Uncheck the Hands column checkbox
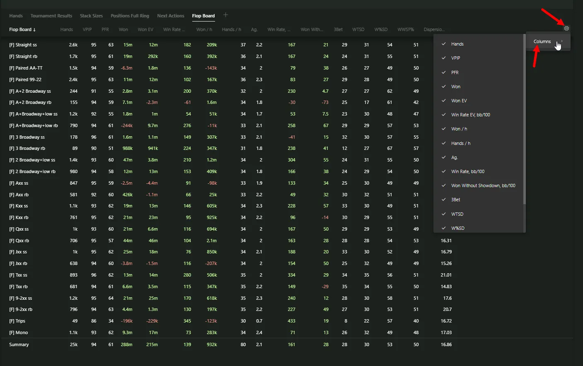This screenshot has height=366, width=583. click(444, 44)
